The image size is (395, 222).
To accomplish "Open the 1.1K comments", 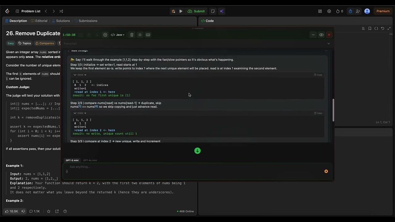I will (x=35, y=211).
